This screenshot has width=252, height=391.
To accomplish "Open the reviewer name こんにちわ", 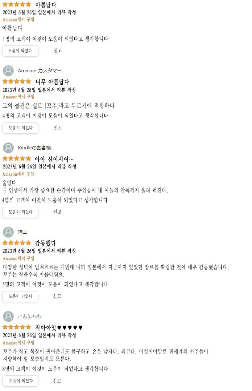I will point(30,317).
